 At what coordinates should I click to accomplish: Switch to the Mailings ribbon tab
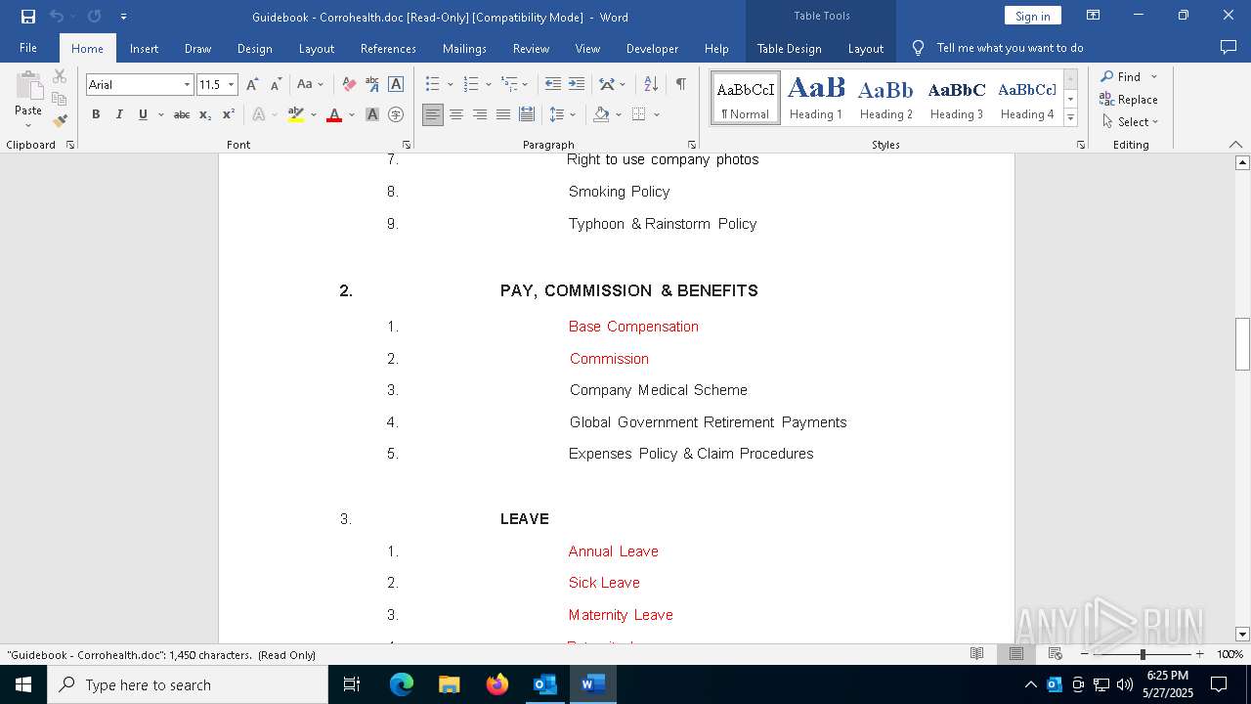click(464, 48)
